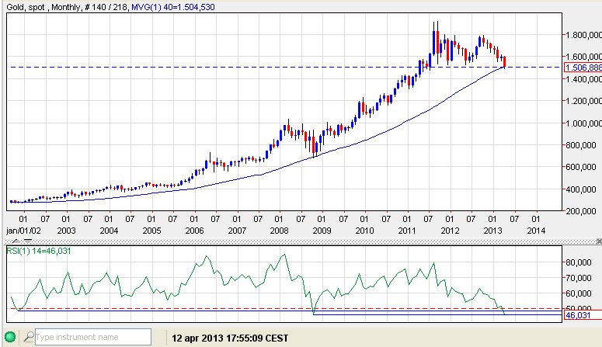The height and width of the screenshot is (347, 602).
Task: Click the 'Gold, spot , Monthly' chart title
Action: pyautogui.click(x=43, y=7)
